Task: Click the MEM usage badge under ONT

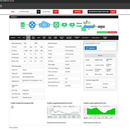Action: (84, 30)
